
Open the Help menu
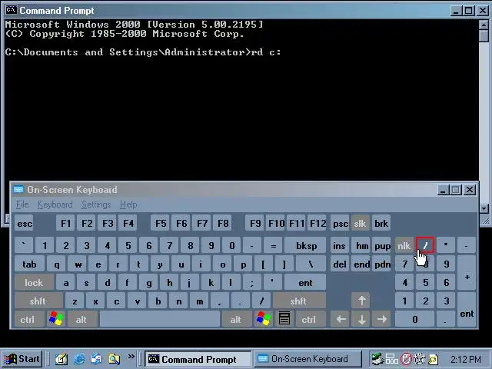point(128,204)
